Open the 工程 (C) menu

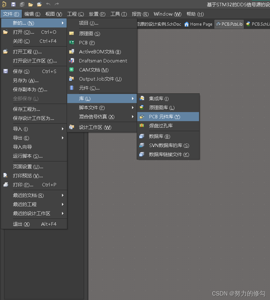[x=75, y=14]
